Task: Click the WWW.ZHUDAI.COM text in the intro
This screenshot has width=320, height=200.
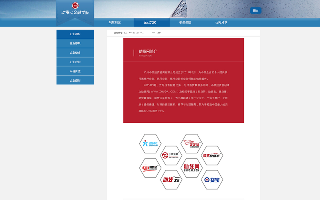Action: pyautogui.click(x=163, y=92)
